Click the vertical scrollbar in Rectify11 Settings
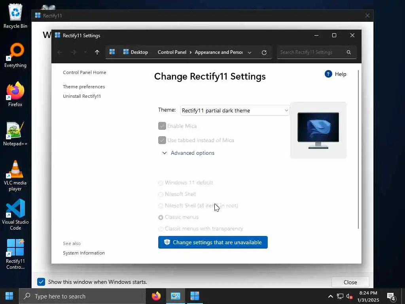The height and width of the screenshot is (304, 405). coord(358,149)
